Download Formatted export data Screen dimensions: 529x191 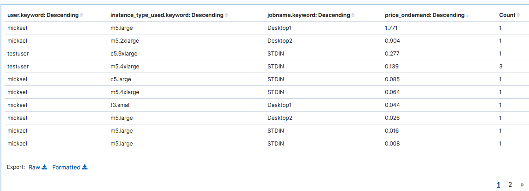66,168
